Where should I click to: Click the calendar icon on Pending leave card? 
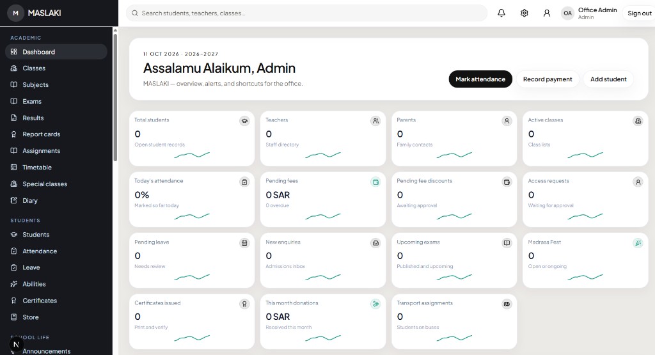(x=244, y=243)
